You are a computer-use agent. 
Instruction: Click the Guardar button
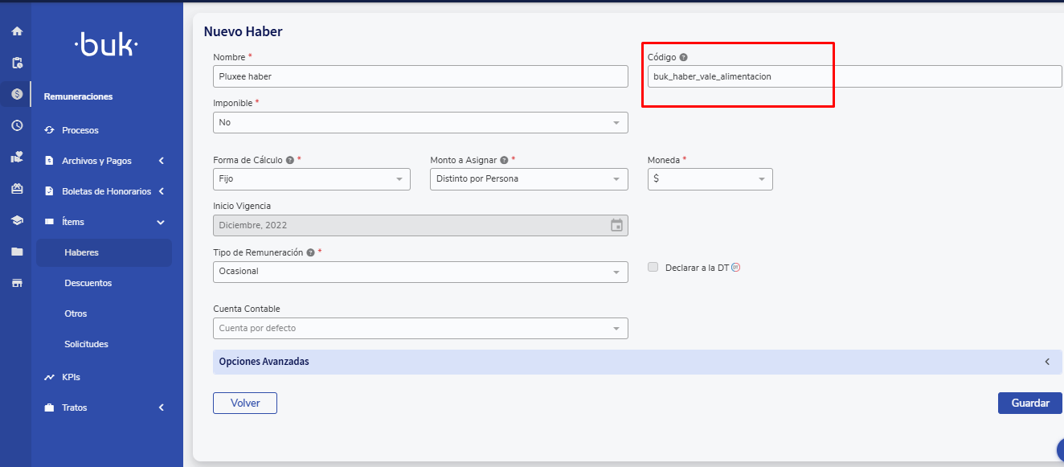tap(1029, 403)
